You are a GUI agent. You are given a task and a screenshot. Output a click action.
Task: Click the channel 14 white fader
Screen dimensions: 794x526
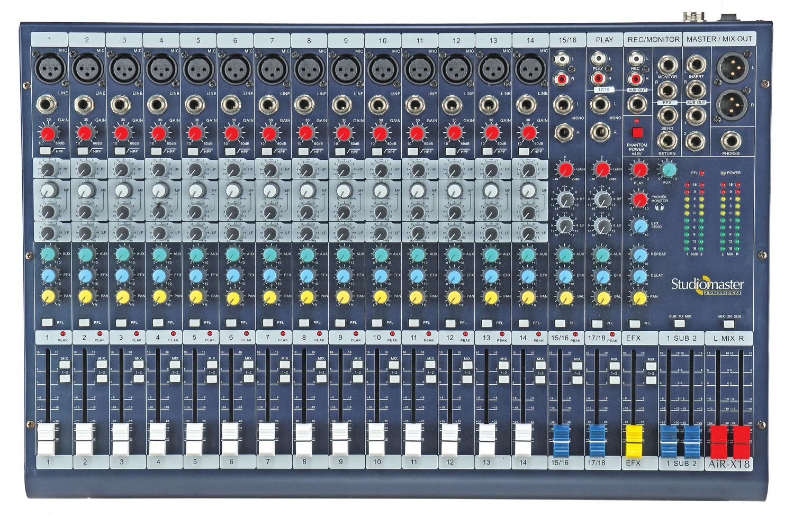(523, 440)
